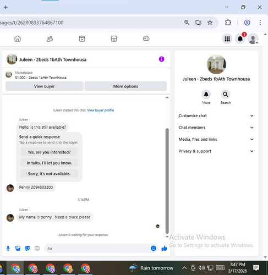
Task: Click the message "Hello, is this still available?"
Action: tap(42, 127)
